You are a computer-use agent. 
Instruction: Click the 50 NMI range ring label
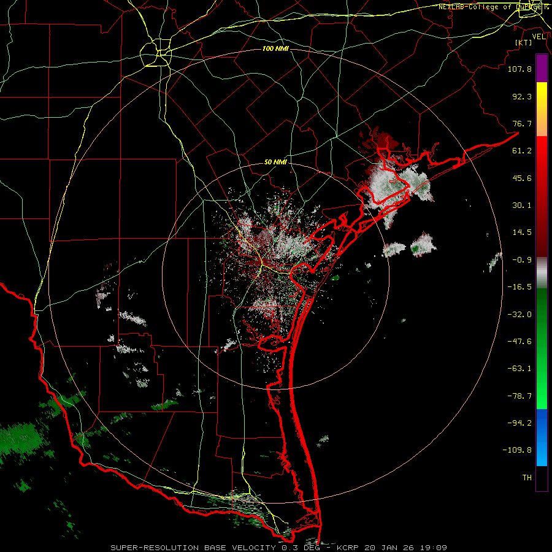pyautogui.click(x=275, y=163)
